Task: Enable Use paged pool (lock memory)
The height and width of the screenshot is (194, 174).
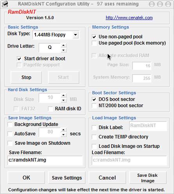Action: [94, 43]
